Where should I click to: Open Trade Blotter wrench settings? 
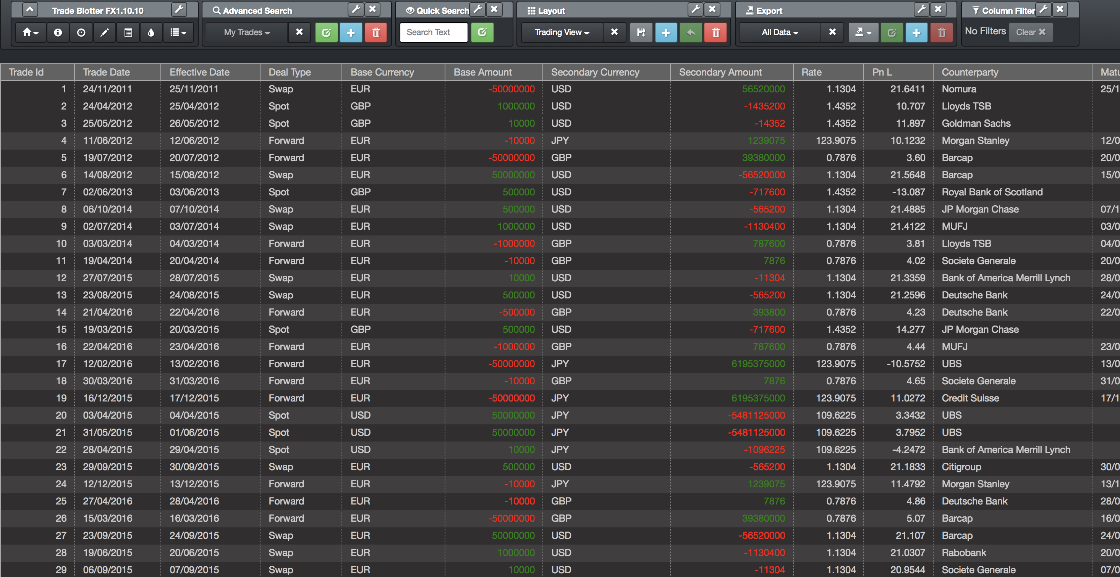tap(179, 10)
